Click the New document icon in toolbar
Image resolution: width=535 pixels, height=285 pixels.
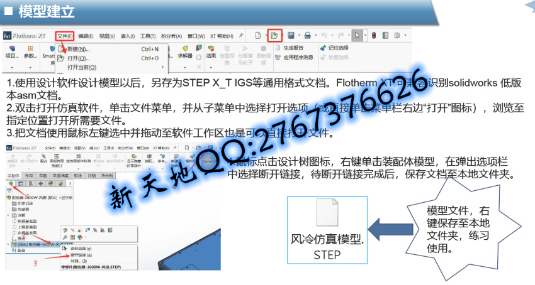click(258, 36)
